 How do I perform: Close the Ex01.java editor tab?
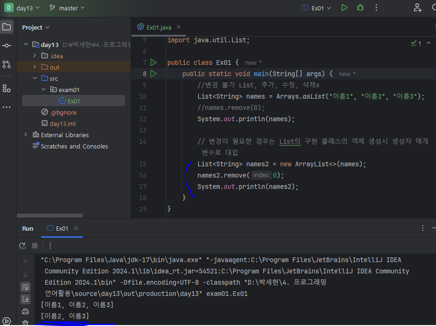[x=179, y=27]
